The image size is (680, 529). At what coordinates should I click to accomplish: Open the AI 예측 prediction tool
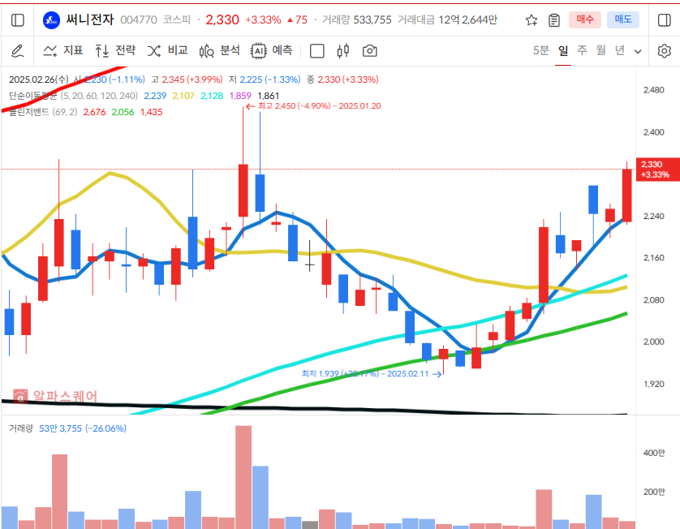click(271, 51)
